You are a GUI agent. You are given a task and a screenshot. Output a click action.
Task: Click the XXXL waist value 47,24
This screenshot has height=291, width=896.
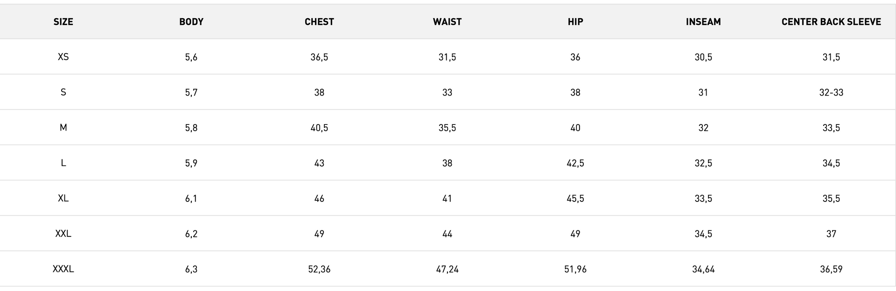447,269
